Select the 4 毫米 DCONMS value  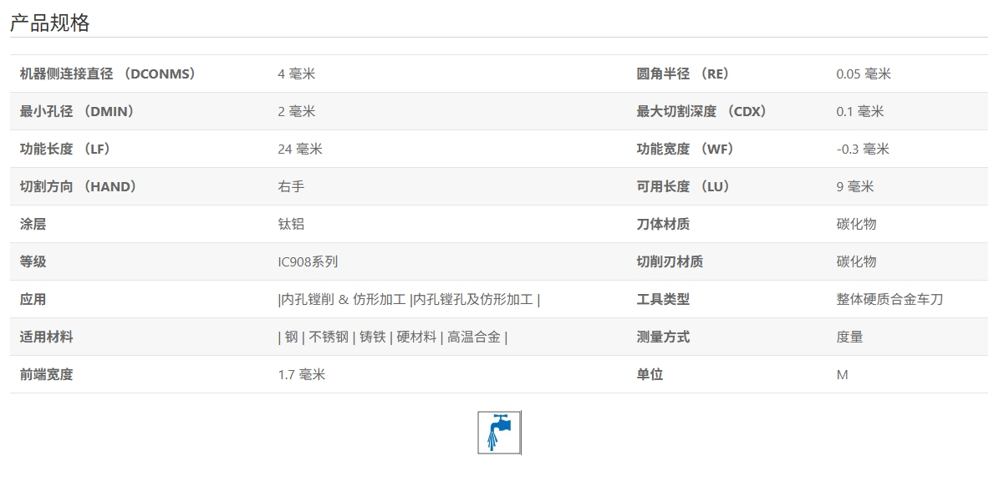296,74
